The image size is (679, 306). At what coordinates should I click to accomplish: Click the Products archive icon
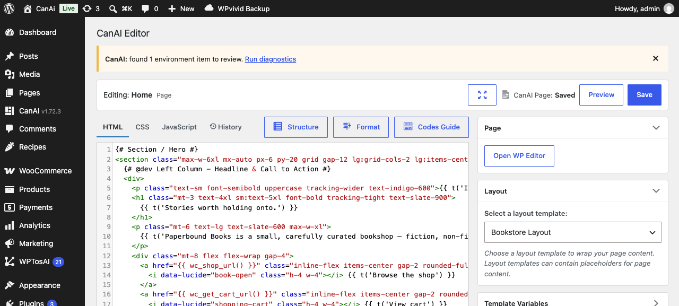[x=10, y=189]
